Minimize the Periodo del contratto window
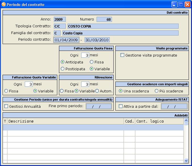This screenshot has height=166, width=192. [x=174, y=5]
